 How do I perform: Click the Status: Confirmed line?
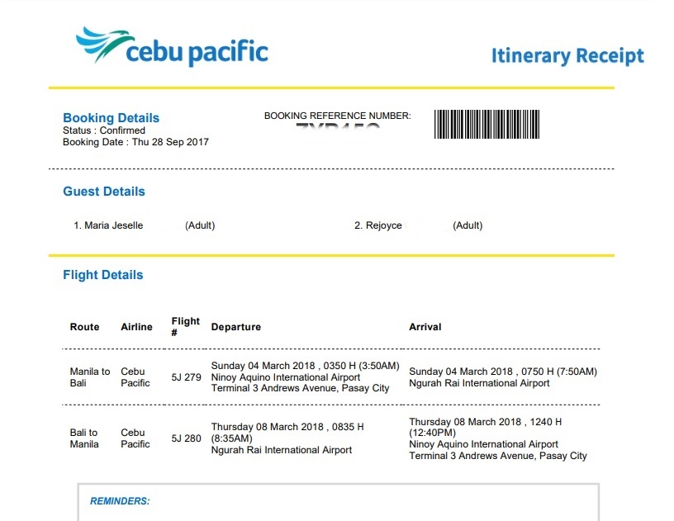[x=104, y=130]
